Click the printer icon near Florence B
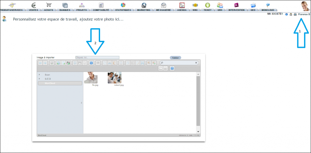Image resolution: width=311 pixels, height=153 pixels. click(295, 14)
